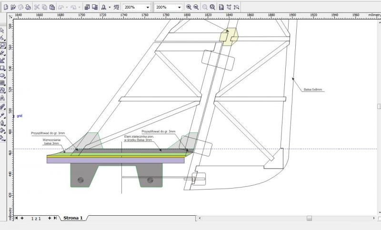Open the Undo history dropdown arrow

[x=68, y=8]
